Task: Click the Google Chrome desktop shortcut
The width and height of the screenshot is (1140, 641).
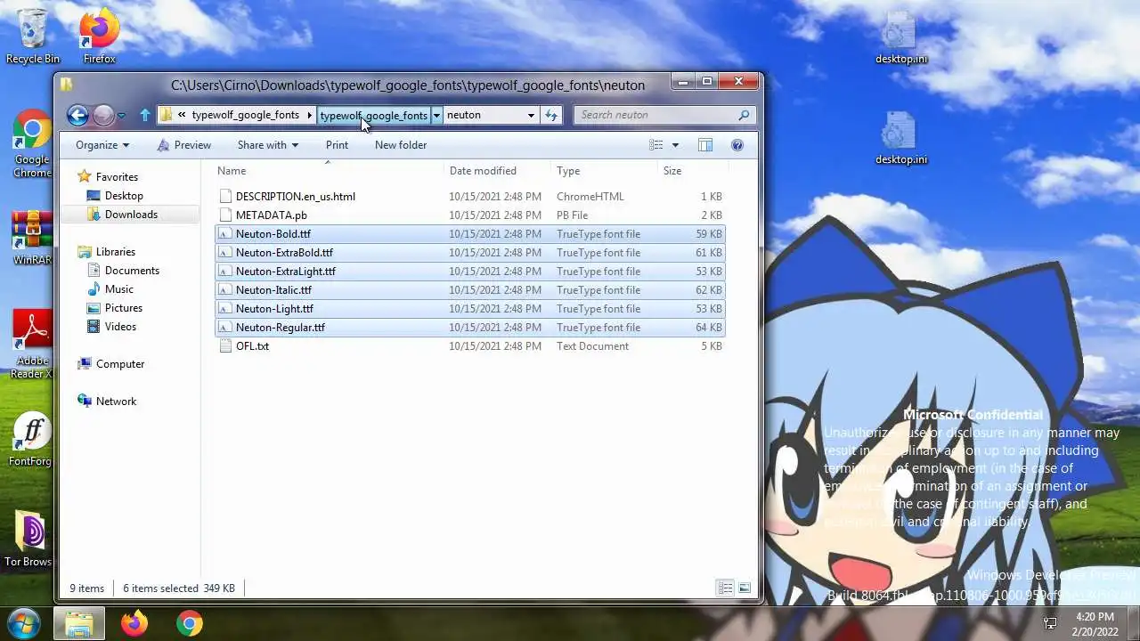Action: 32,144
